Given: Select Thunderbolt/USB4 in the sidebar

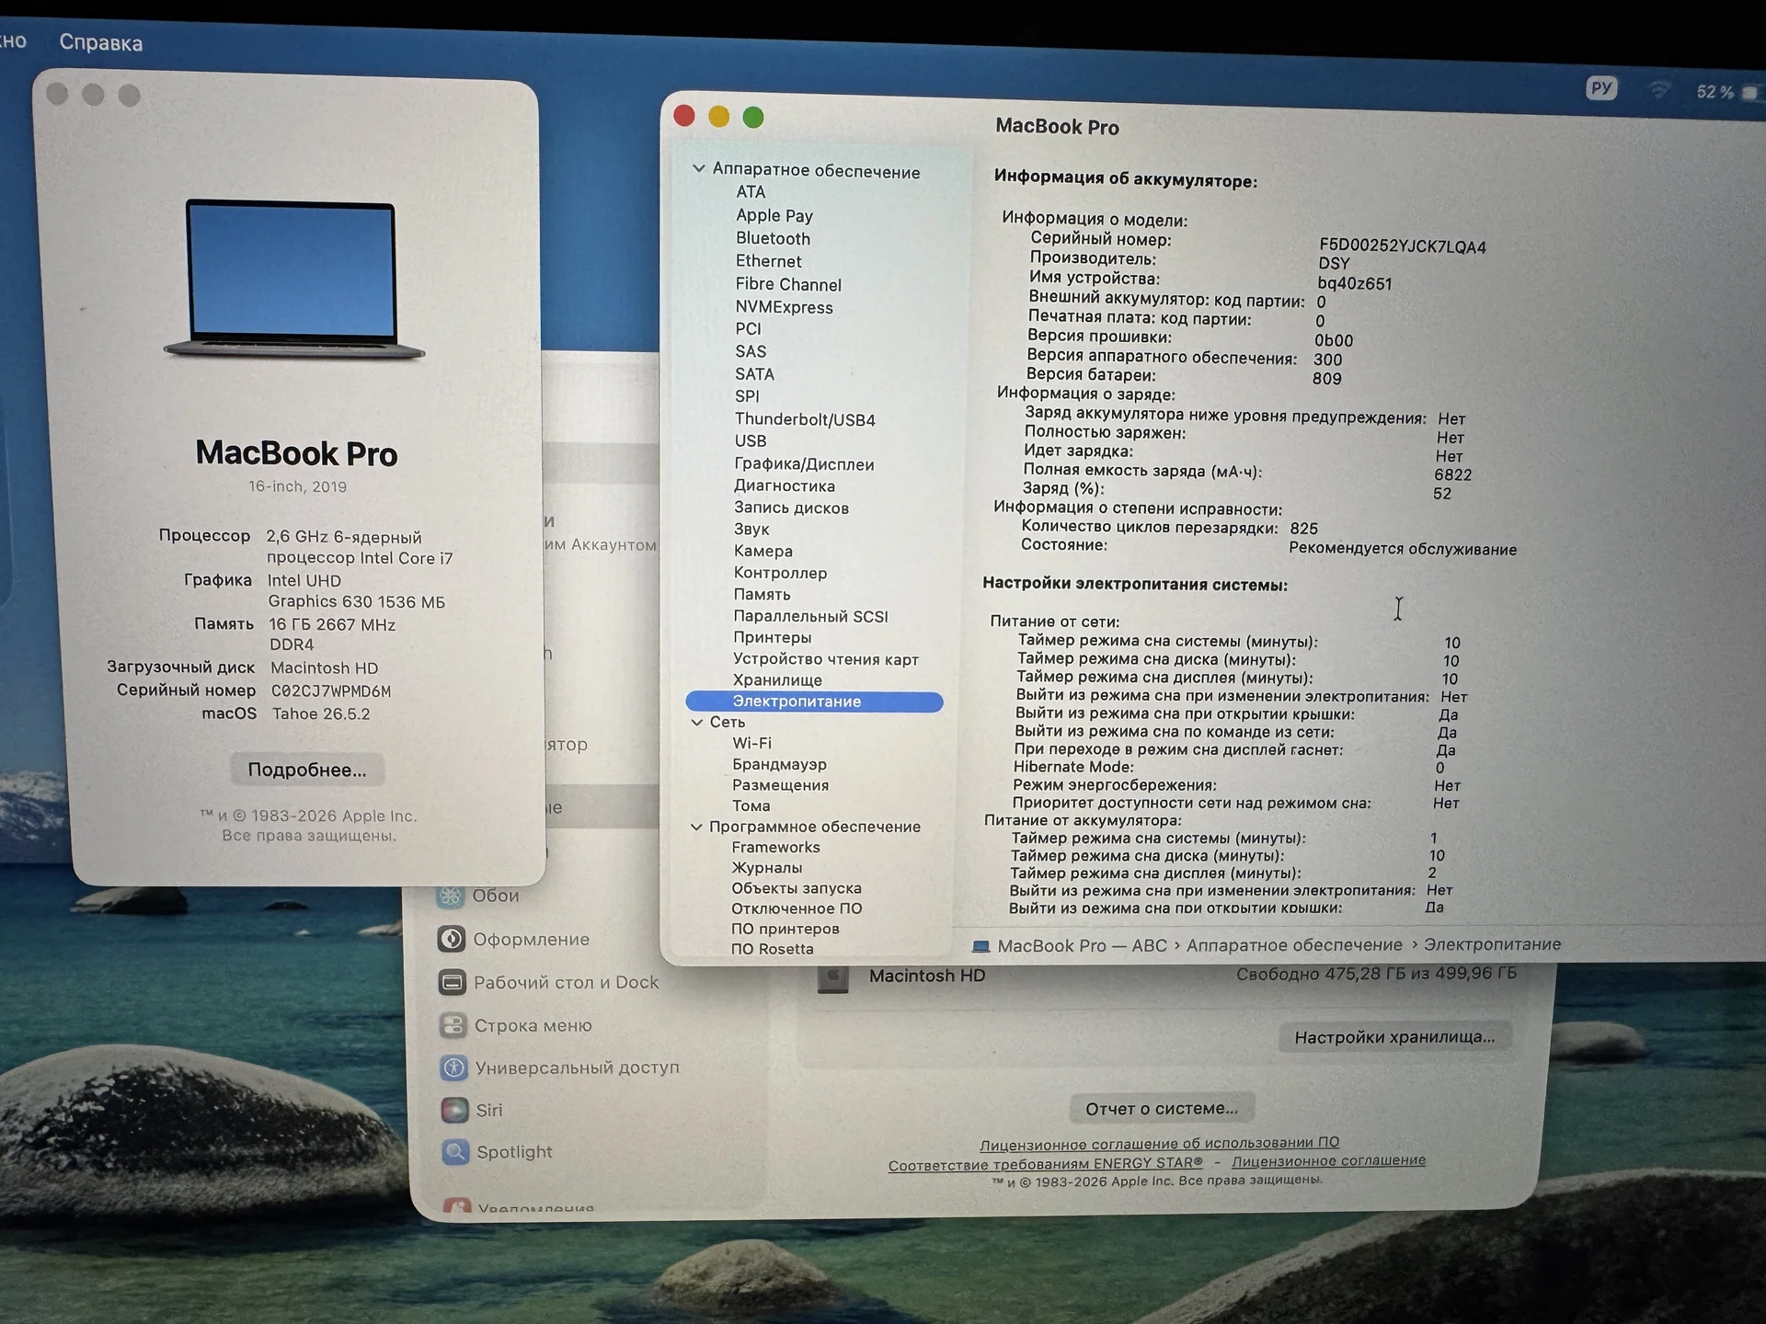Looking at the screenshot, I should tap(805, 419).
